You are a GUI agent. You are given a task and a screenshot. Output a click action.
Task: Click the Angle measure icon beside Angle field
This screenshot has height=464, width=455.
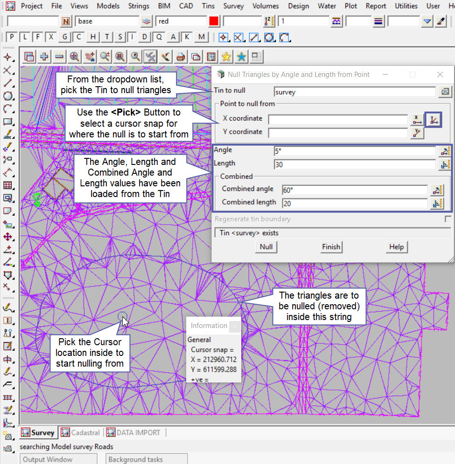tap(445, 151)
